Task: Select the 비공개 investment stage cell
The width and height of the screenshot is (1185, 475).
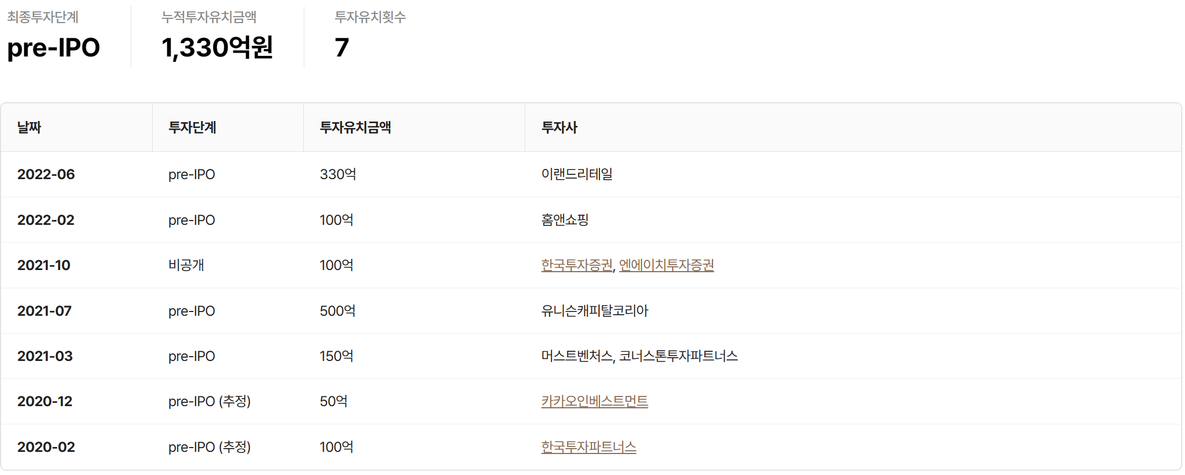Action: coord(186,265)
